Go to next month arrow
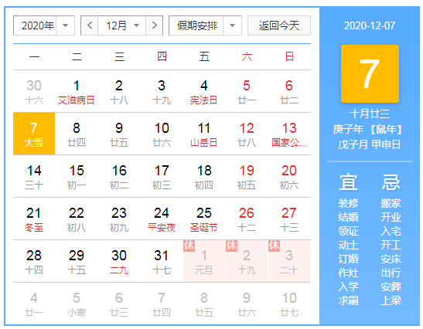Image resolution: width=423 pixels, height=329 pixels. pyautogui.click(x=155, y=25)
